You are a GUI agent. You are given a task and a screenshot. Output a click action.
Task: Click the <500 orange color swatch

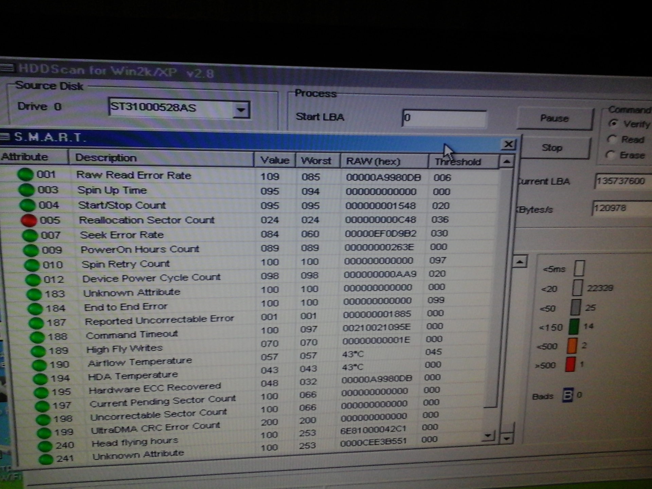tap(572, 346)
